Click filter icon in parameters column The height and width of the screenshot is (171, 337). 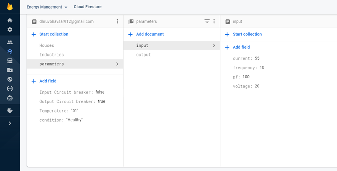coord(207,21)
